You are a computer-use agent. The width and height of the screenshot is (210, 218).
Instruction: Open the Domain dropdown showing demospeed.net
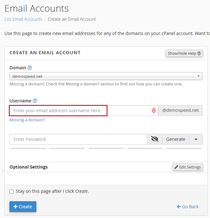[106, 76]
